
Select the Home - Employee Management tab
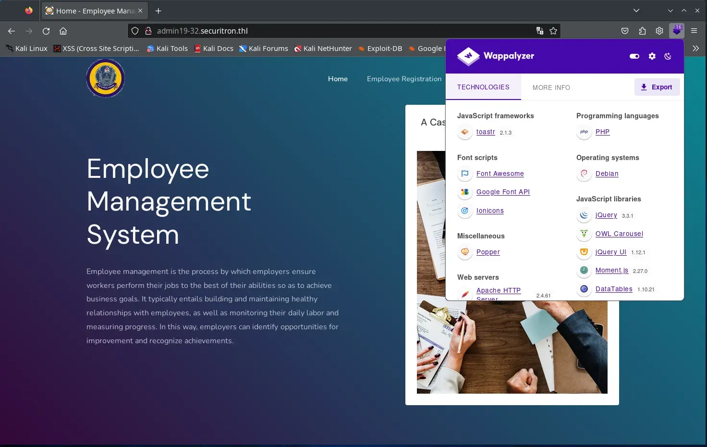[95, 11]
